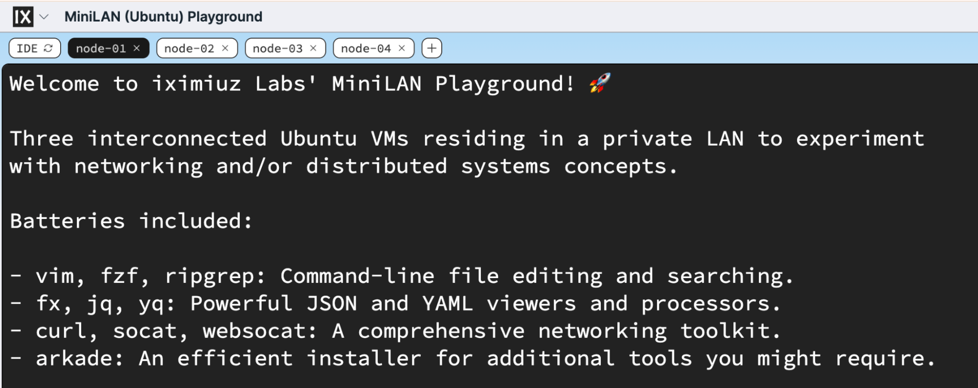Click the 'Three interconnected Ubuntu VMs' line
The image size is (978, 388).
[x=467, y=139]
